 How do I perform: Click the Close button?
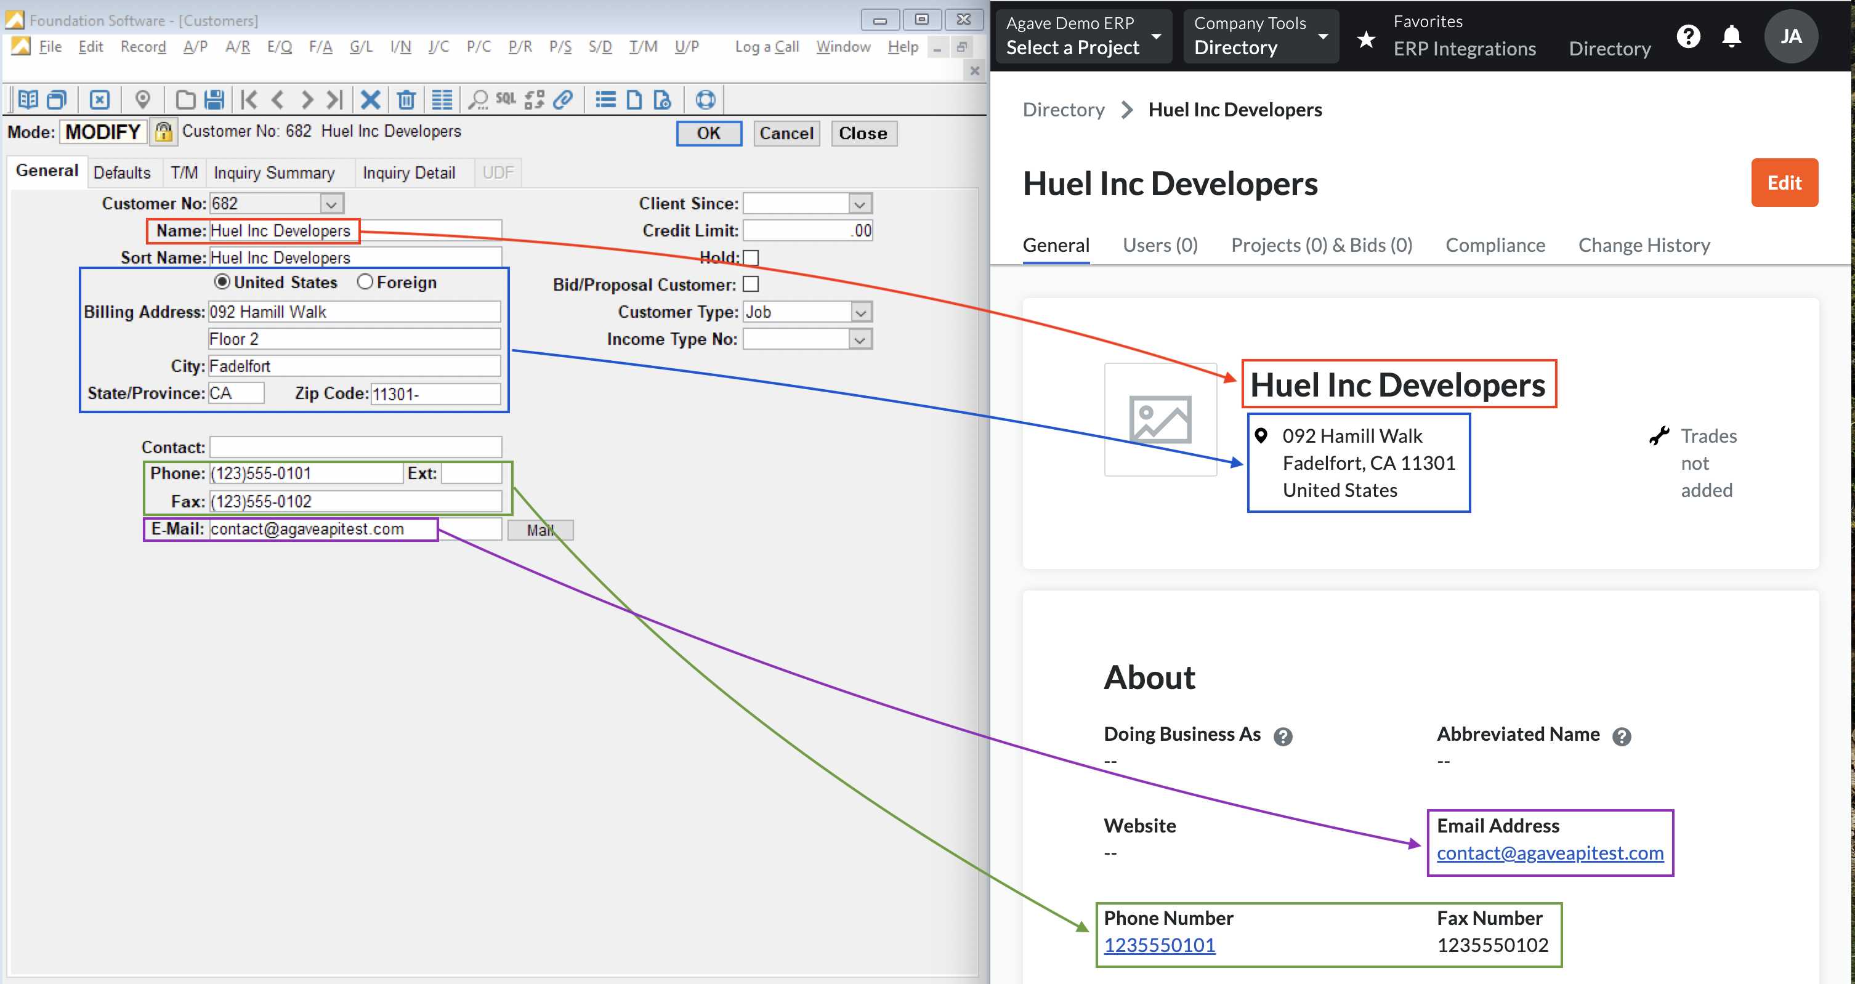point(863,133)
